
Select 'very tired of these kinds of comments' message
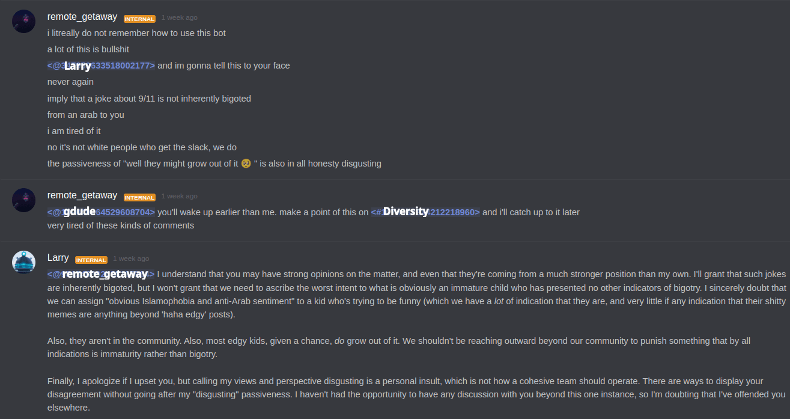pyautogui.click(x=121, y=225)
